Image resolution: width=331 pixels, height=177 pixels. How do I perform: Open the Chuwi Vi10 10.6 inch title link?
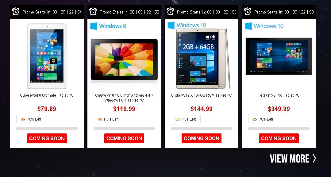click(124, 98)
